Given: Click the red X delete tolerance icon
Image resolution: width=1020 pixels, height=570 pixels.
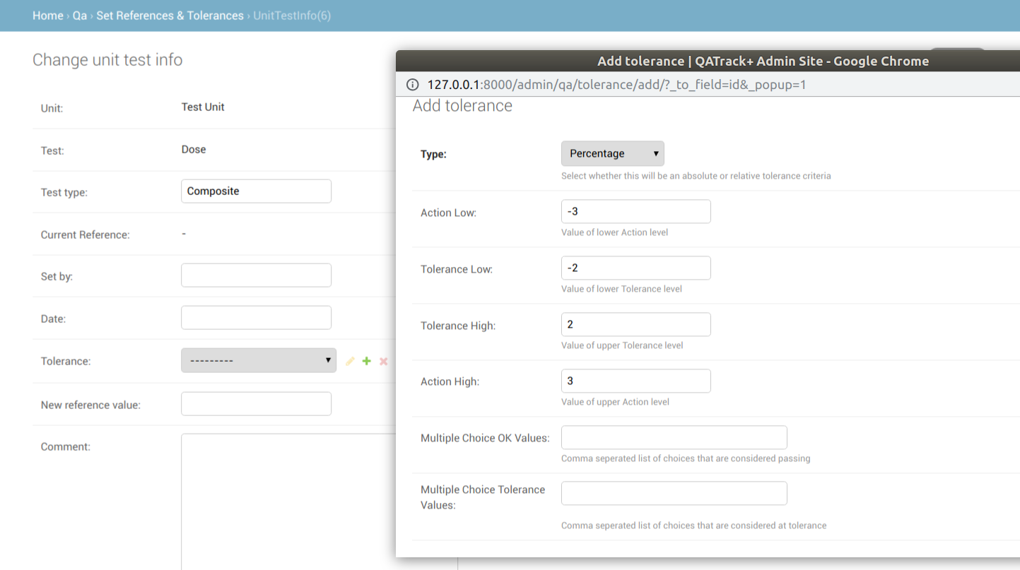Looking at the screenshot, I should tap(384, 361).
